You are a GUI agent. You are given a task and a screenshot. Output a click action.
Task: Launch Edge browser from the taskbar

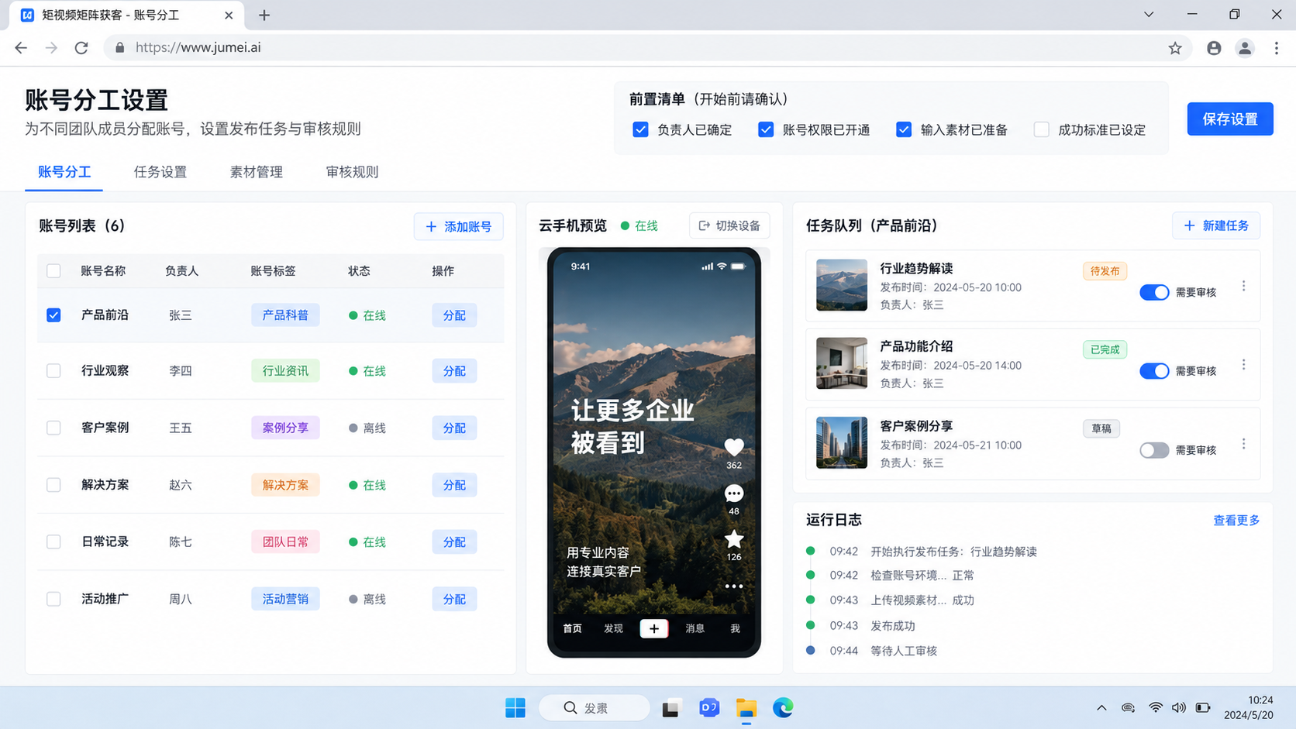click(x=783, y=707)
